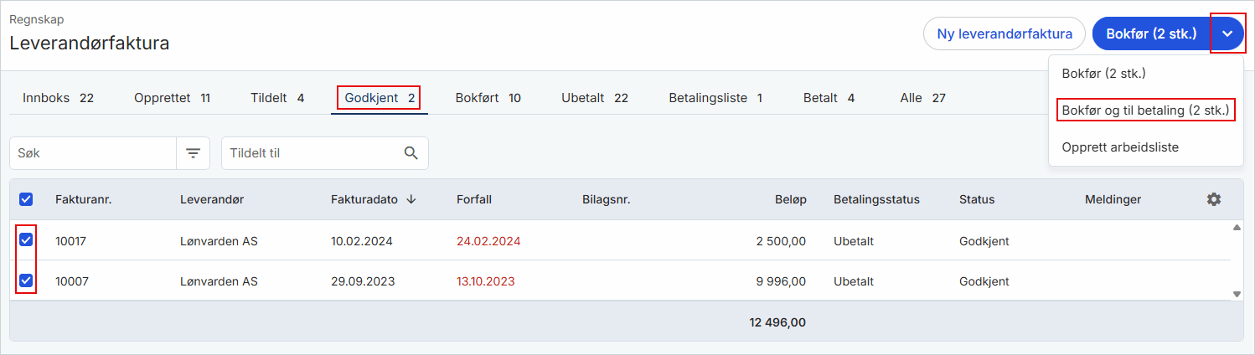The height and width of the screenshot is (355, 1255).
Task: Open the filter options icon beside Søk
Action: (193, 153)
